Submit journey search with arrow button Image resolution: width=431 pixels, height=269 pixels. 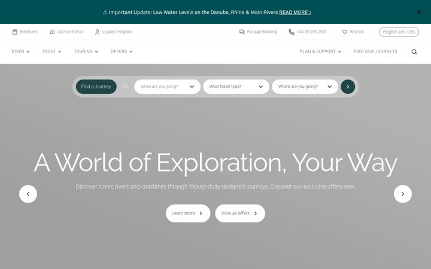(348, 87)
